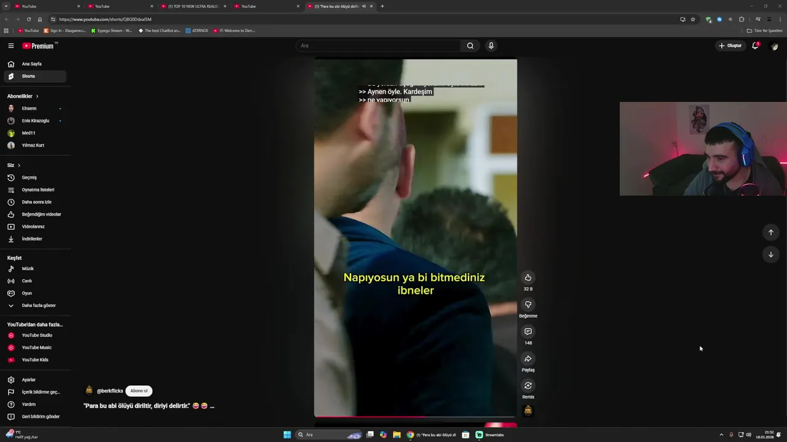Click the Abone ol subscribe button
The width and height of the screenshot is (787, 442).
pyautogui.click(x=139, y=391)
